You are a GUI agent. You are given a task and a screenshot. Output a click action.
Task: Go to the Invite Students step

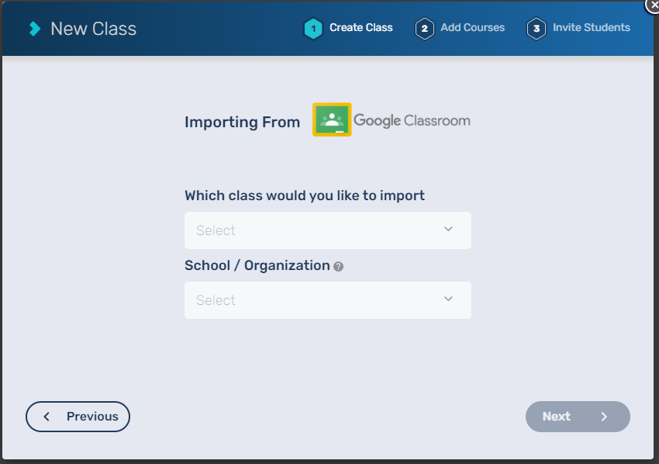pyautogui.click(x=592, y=27)
